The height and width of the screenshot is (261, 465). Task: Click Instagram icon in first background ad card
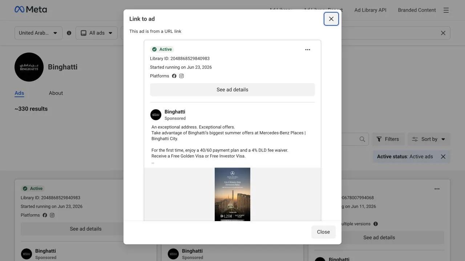pos(52,215)
